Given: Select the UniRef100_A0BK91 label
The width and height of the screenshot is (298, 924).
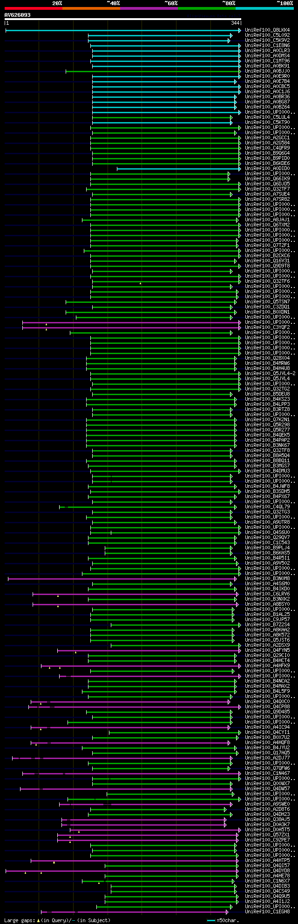Looking at the screenshot, I should [x=267, y=66].
